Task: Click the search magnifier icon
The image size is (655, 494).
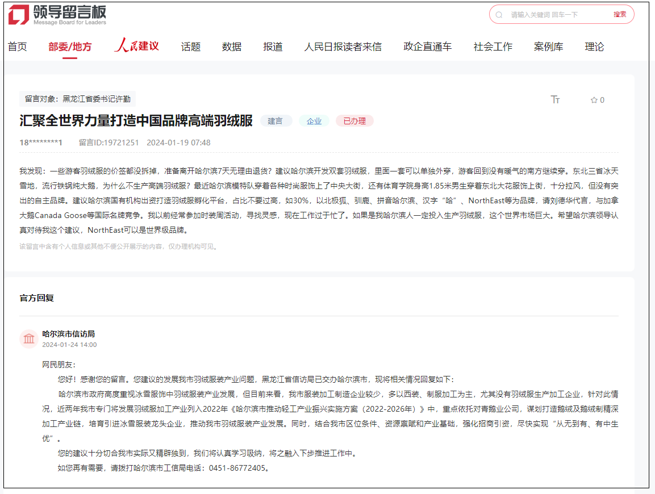Action: pyautogui.click(x=499, y=15)
